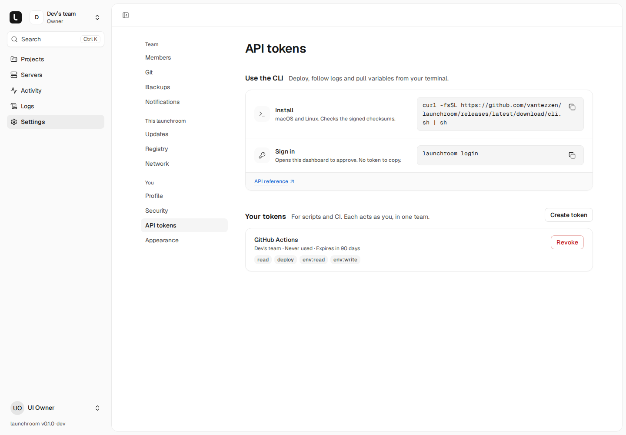The height and width of the screenshot is (435, 626).
Task: Navigate to Registry settings
Action: 184,149
